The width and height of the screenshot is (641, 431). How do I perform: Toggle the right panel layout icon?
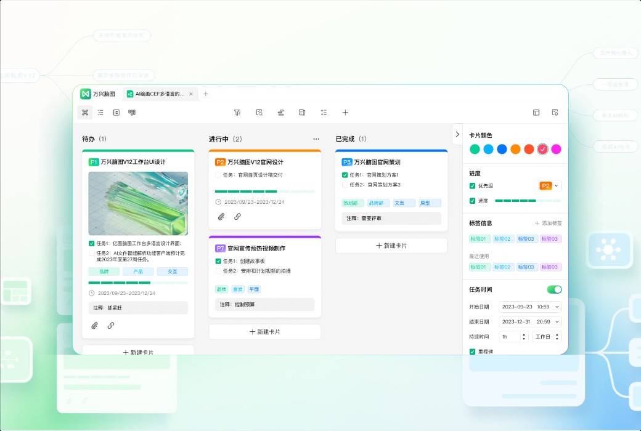click(537, 112)
